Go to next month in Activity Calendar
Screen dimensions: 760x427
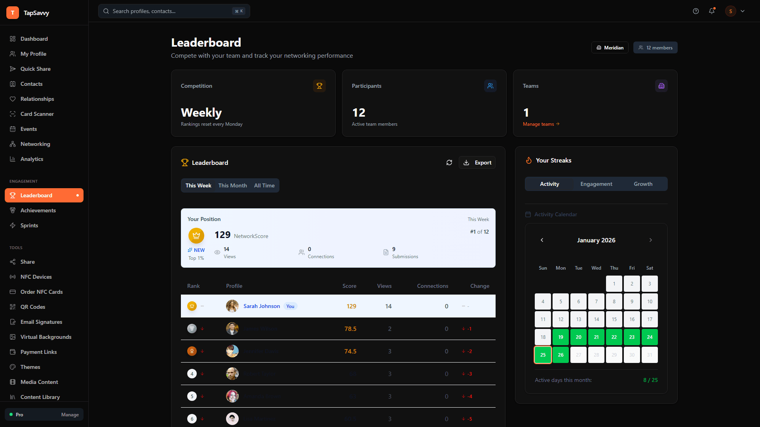coord(650,240)
